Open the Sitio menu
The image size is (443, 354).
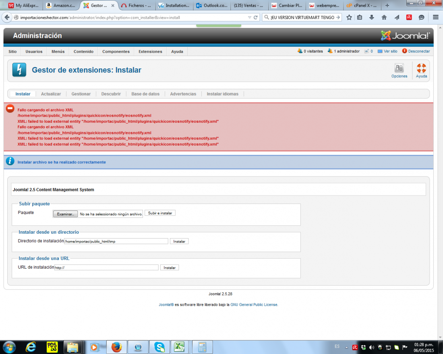[x=12, y=51]
